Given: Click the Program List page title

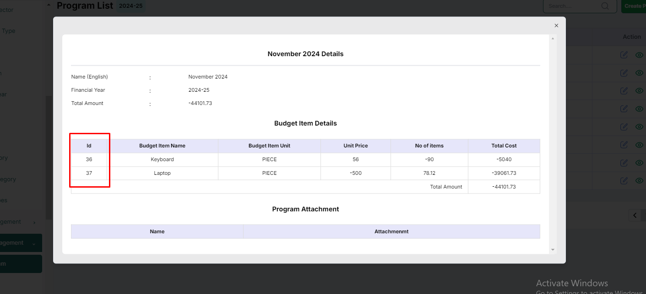Looking at the screenshot, I should pyautogui.click(x=85, y=5).
